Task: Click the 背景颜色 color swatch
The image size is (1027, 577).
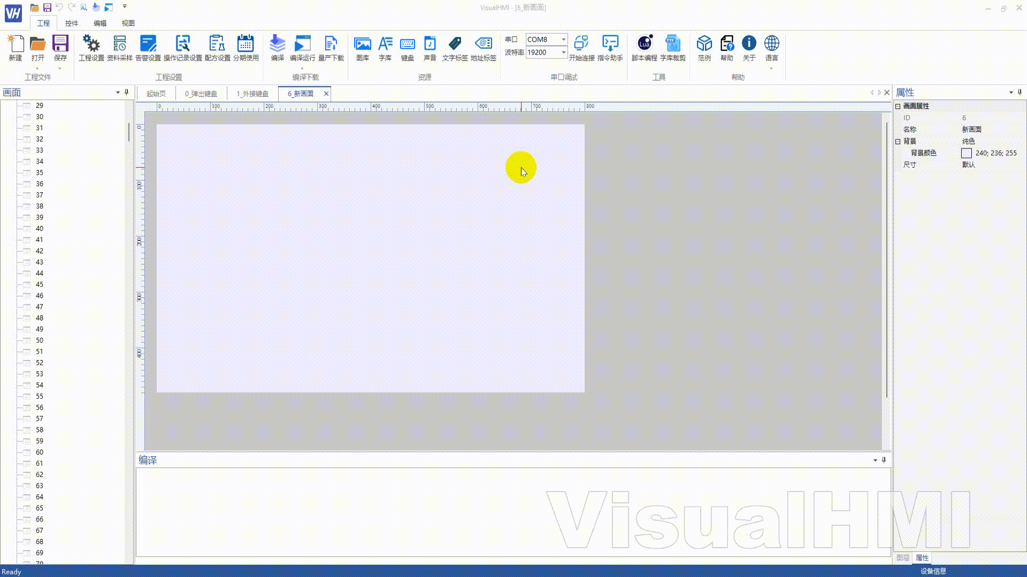Action: click(x=967, y=153)
